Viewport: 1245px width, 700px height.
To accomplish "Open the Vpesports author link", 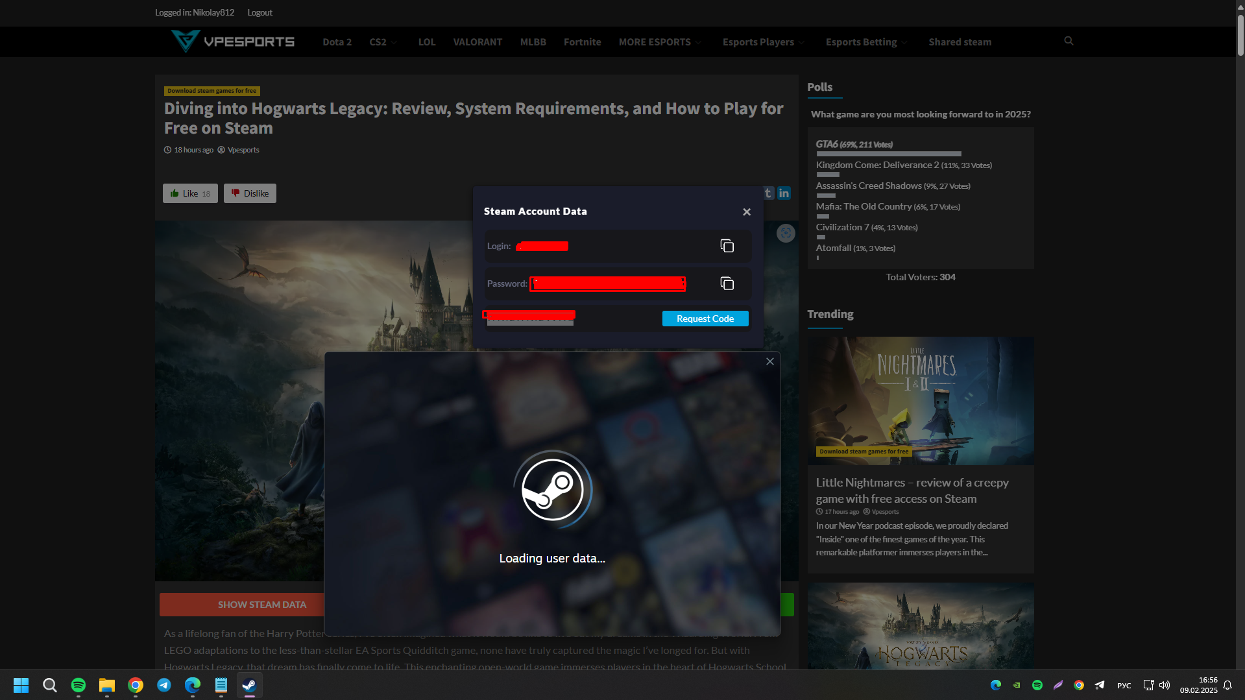I will (x=243, y=150).
